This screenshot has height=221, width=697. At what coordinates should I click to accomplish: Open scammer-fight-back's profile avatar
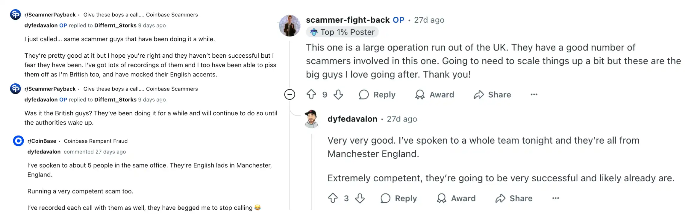(290, 26)
